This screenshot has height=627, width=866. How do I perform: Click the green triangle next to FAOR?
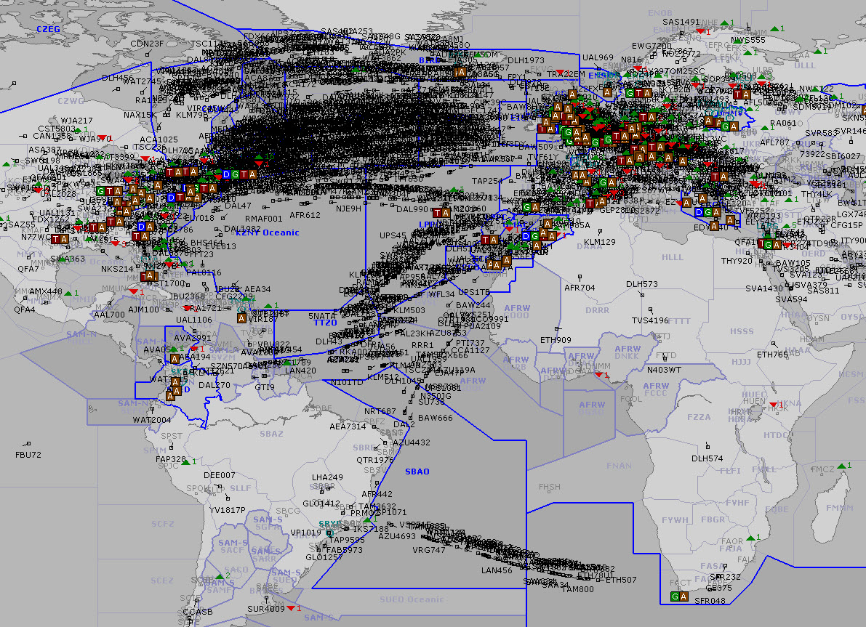tap(749, 538)
